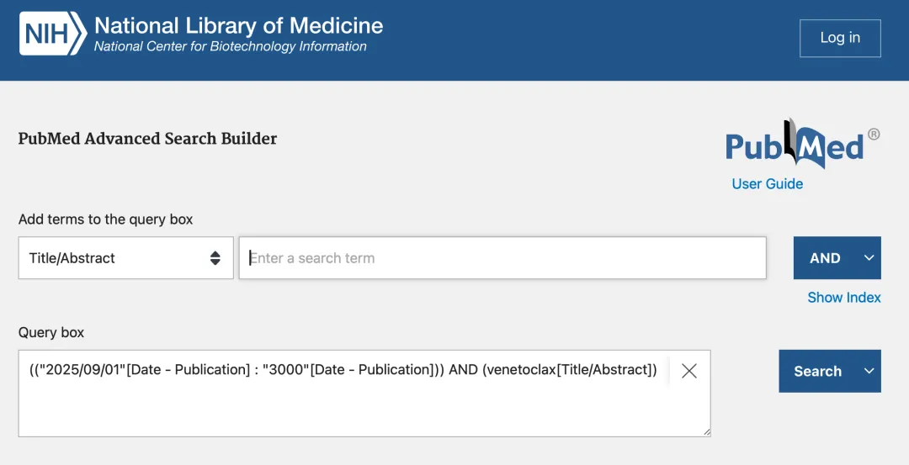Click 'Add terms to the query box' label
This screenshot has height=465, width=909.
[105, 219]
